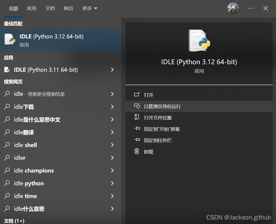Click the user profile avatar
The image size is (276, 224).
coord(233,8)
